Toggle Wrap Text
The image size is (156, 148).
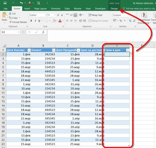pyautogui.click(x=95, y=15)
